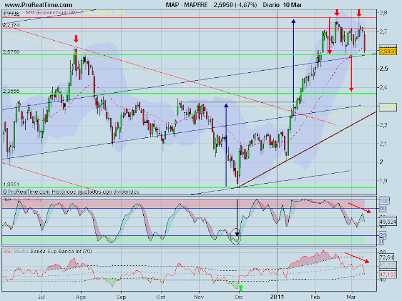Select the 'MM (Simple 200)' legend label
The width and height of the screenshot is (402, 301).
pyautogui.click(x=104, y=13)
